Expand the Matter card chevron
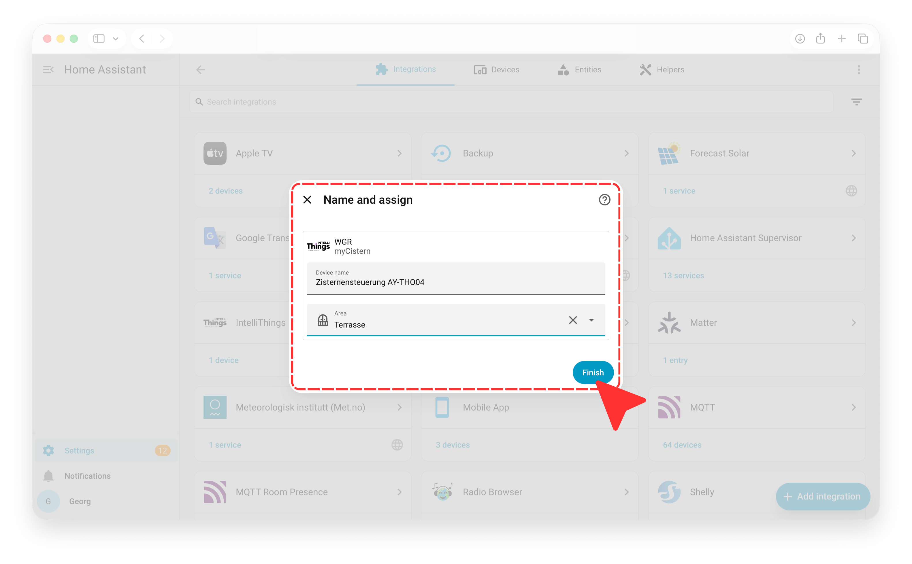Viewport: 912px width, 564px height. [853, 323]
